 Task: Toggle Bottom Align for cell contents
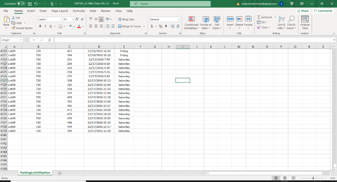tap(101, 19)
